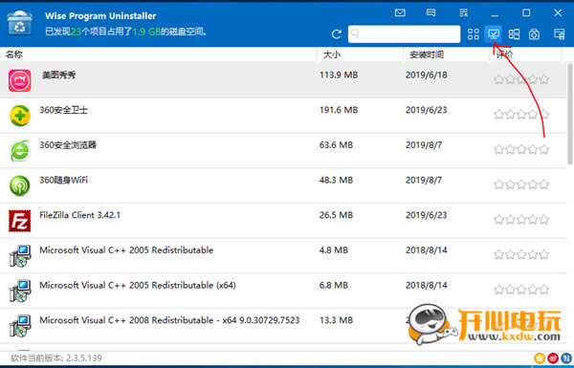The image size is (574, 368).
Task: Rate 360随身WiFi with the star rating
Action: (x=521, y=184)
